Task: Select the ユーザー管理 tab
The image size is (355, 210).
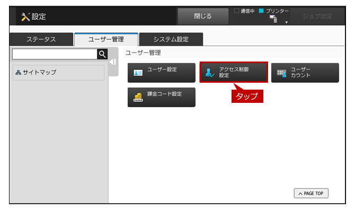Action: [106, 39]
